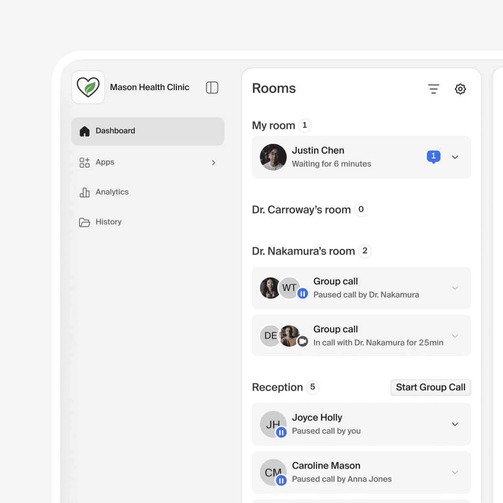Click Justin Chen's avatar photo
The width and height of the screenshot is (503, 503).
(x=273, y=157)
